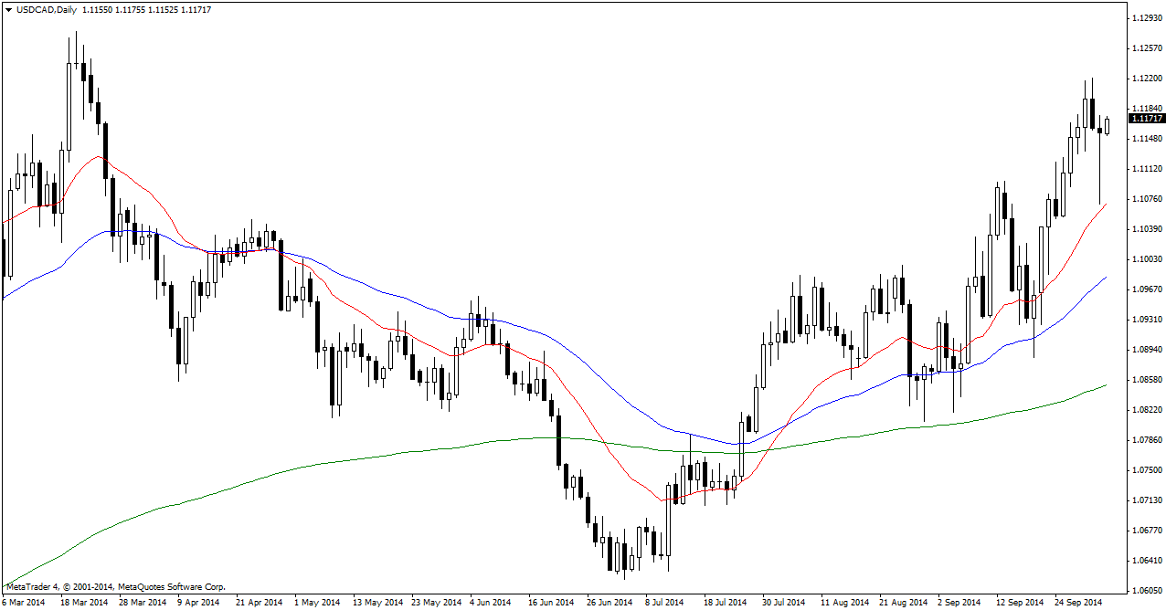Image resolution: width=1166 pixels, height=610 pixels.
Task: Click the current price label 1.11717
Action: pyautogui.click(x=1147, y=119)
